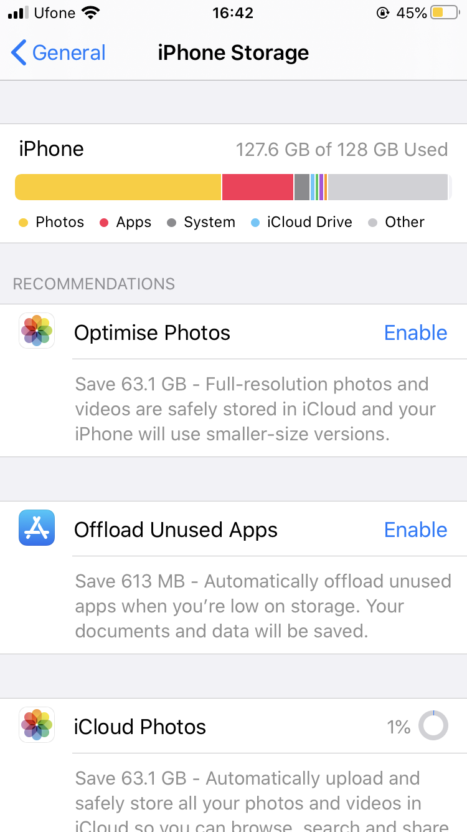
Task: Tap the Optimise Photos title
Action: pyautogui.click(x=152, y=333)
